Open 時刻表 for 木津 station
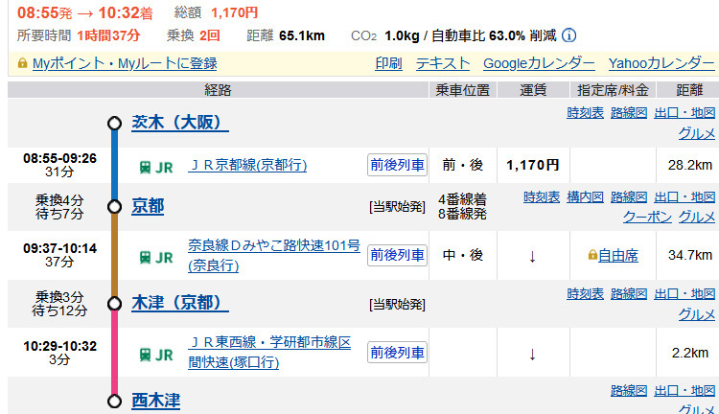The height and width of the screenshot is (414, 719). (x=585, y=293)
